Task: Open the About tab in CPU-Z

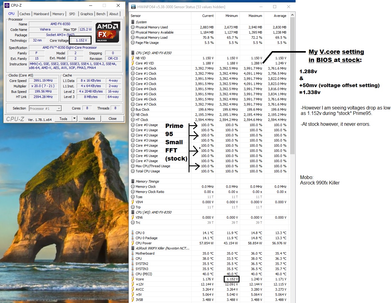Action: click(x=114, y=14)
